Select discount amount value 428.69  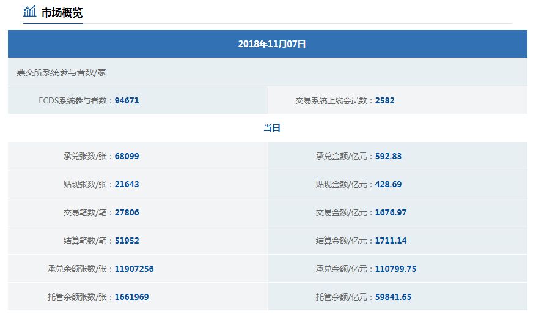coord(388,184)
